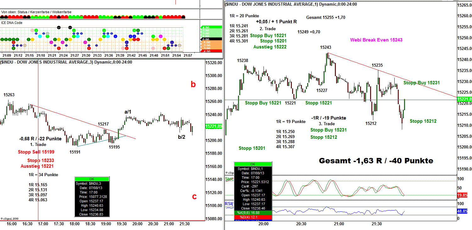The width and height of the screenshot is (472, 230).
Task: Click 21:27 on the ICE DNA time axis
Action: pos(75,55)
